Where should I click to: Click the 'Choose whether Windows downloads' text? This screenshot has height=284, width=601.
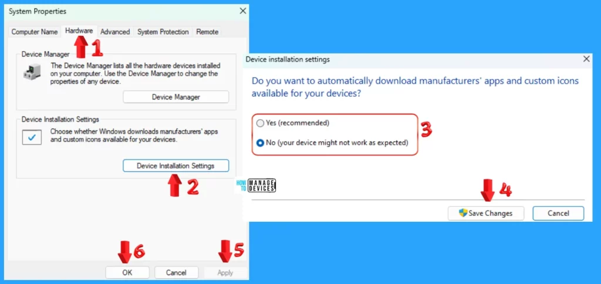tap(134, 136)
